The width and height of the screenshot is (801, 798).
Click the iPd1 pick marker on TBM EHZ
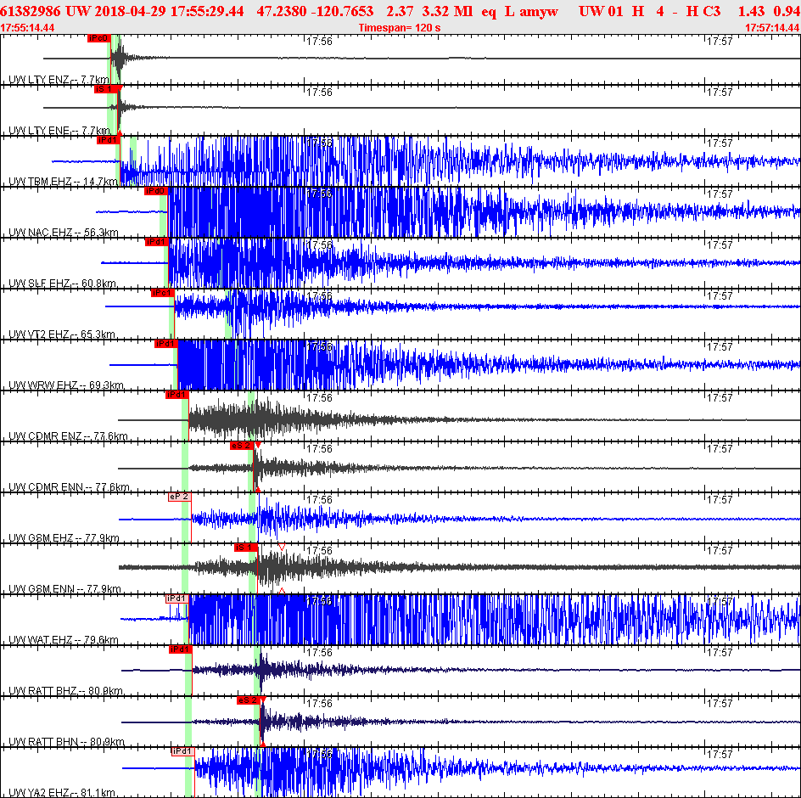click(x=108, y=140)
